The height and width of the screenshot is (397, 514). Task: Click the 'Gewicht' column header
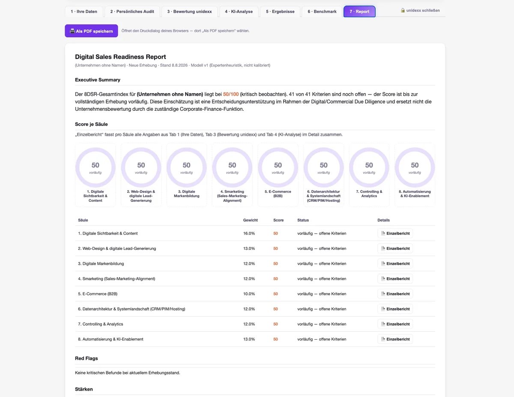coord(251,220)
